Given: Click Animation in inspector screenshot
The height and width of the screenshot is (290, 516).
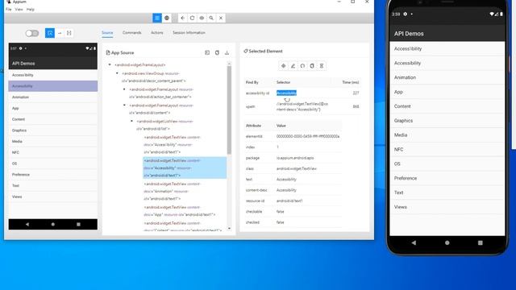Looking at the screenshot, I should 53,97.
